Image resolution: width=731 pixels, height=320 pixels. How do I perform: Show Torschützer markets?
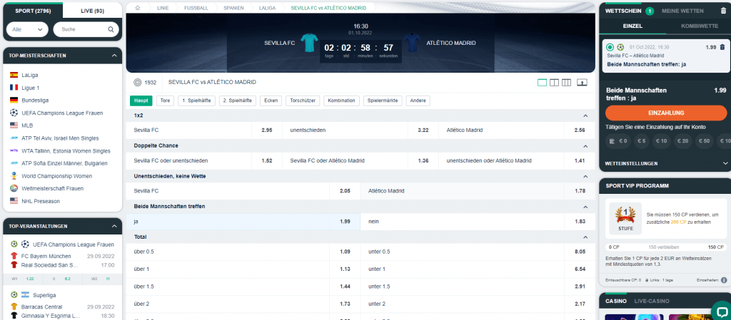click(x=303, y=100)
